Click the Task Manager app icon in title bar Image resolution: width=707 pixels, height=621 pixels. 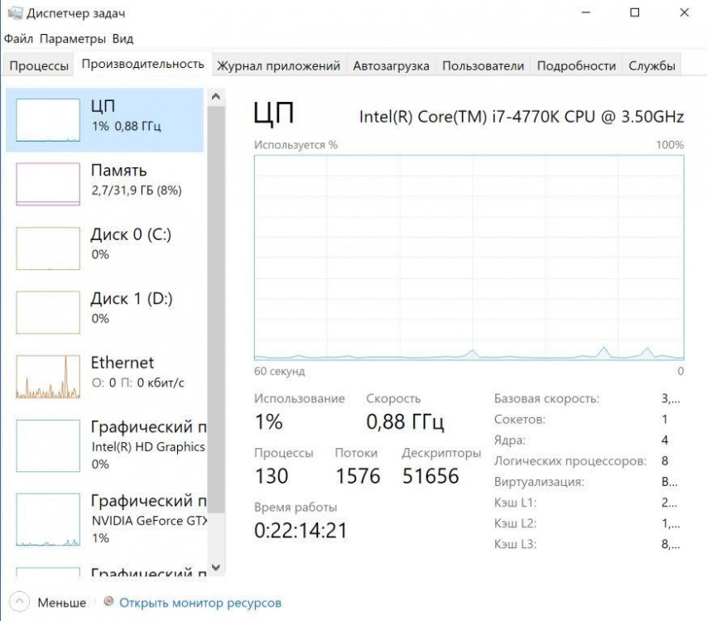click(14, 13)
